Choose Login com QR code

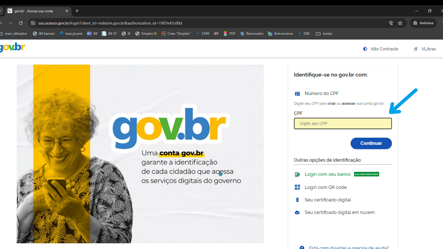coord(326,187)
